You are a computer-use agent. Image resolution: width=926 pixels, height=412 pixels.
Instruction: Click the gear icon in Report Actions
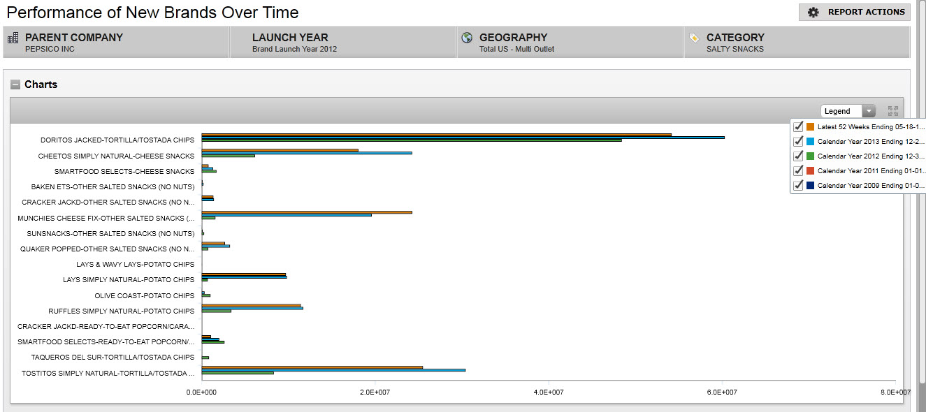coord(813,12)
